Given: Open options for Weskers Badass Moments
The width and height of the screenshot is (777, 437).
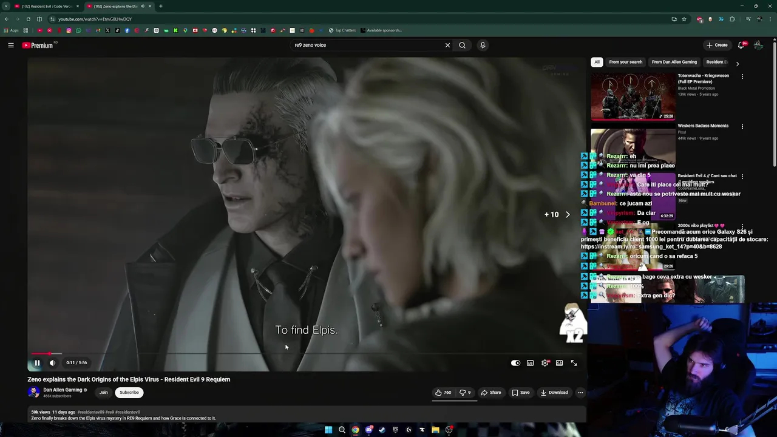Looking at the screenshot, I should (742, 126).
